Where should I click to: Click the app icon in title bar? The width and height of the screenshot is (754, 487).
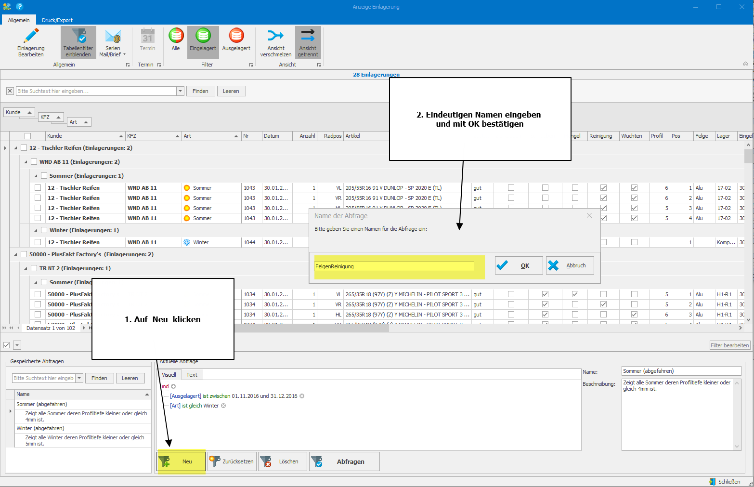(7, 7)
